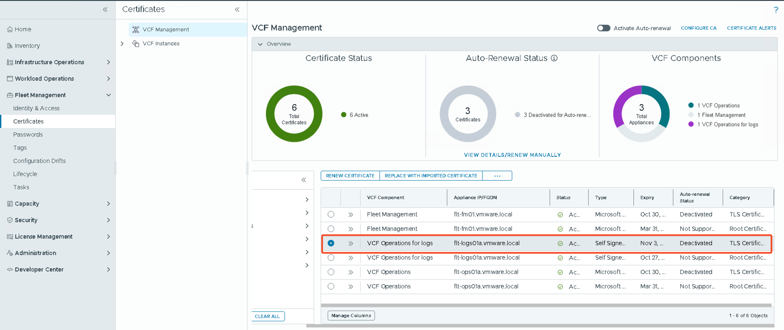784x330 pixels.
Task: Toggle the Activate Auto-renewal switch
Action: [604, 28]
